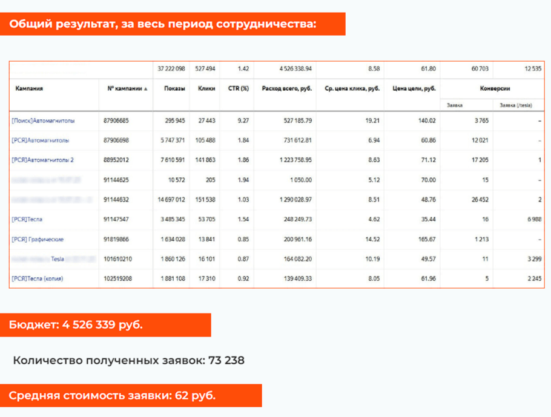Select campaign number 88952012
This screenshot has height=417, width=551.
(x=116, y=160)
